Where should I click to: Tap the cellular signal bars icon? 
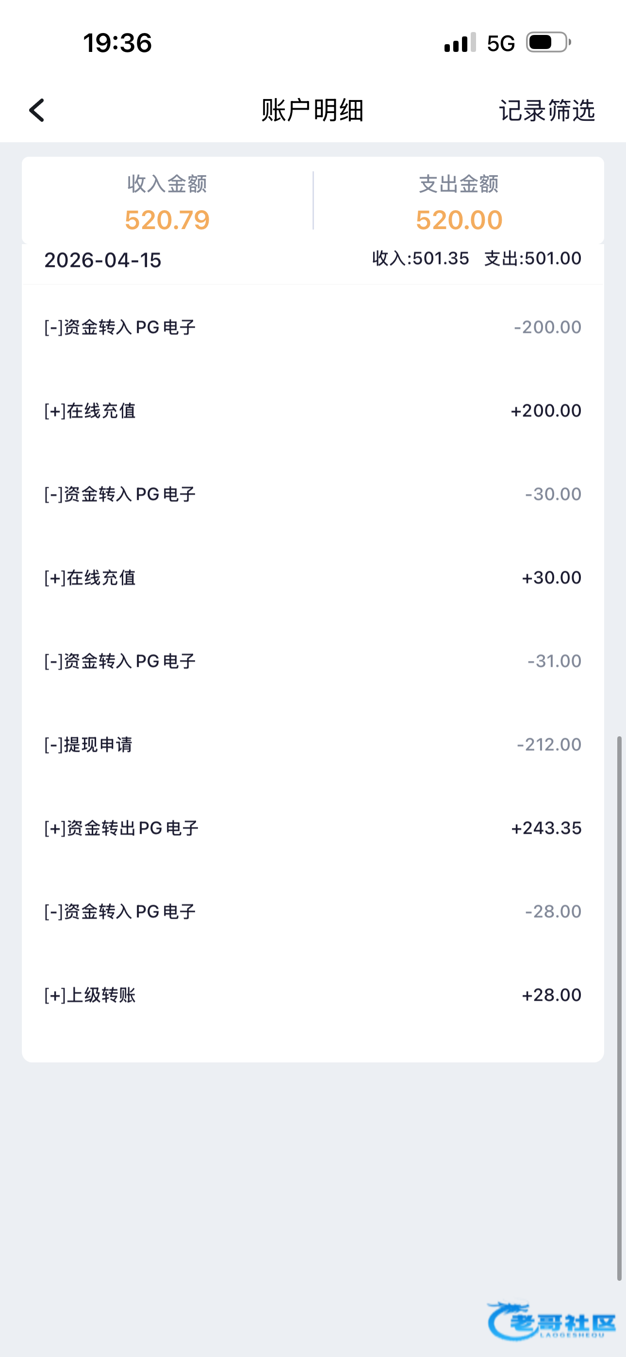pyautogui.click(x=460, y=43)
